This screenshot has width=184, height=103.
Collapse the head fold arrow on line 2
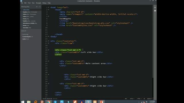point(49,10)
